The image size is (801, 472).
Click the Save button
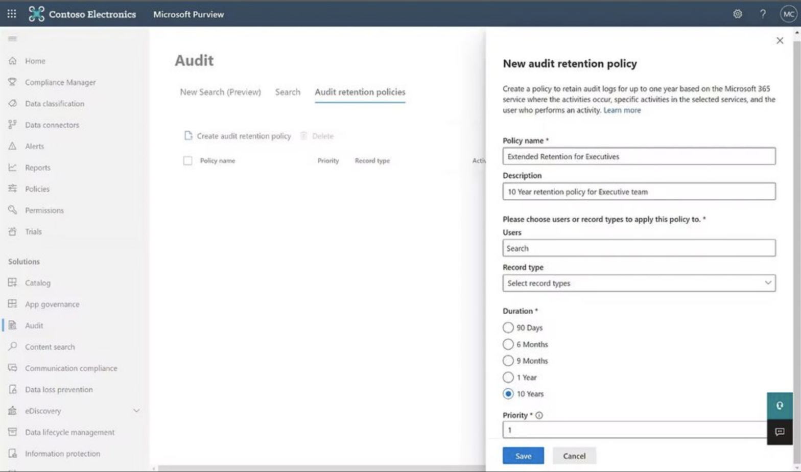(523, 456)
